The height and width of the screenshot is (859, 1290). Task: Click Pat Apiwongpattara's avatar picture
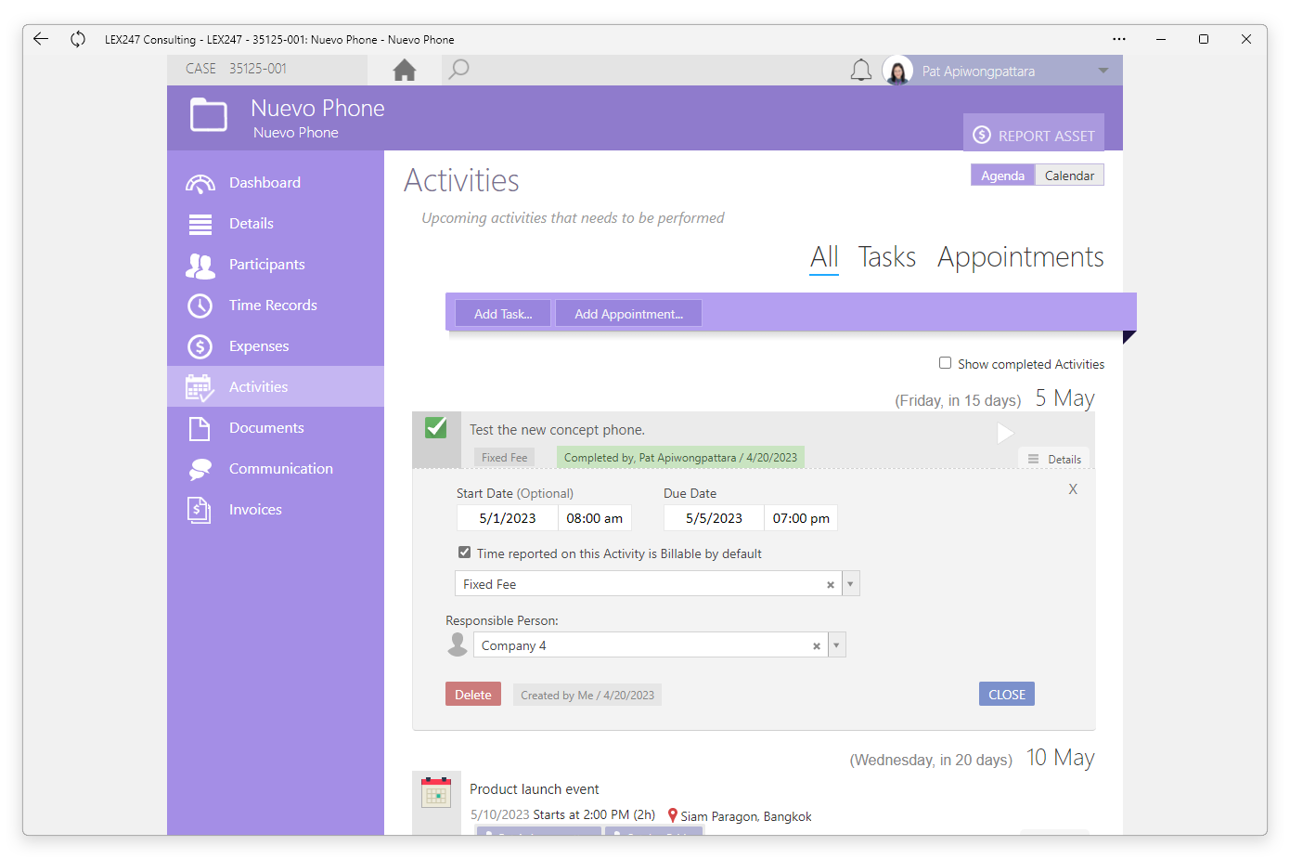(x=897, y=71)
